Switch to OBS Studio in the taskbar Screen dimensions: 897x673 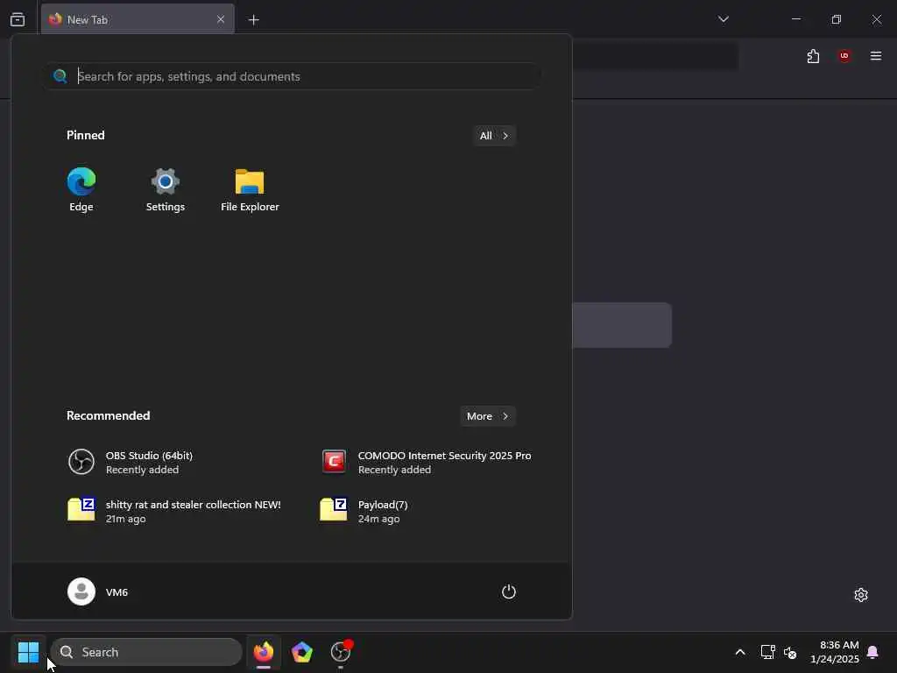(x=341, y=652)
